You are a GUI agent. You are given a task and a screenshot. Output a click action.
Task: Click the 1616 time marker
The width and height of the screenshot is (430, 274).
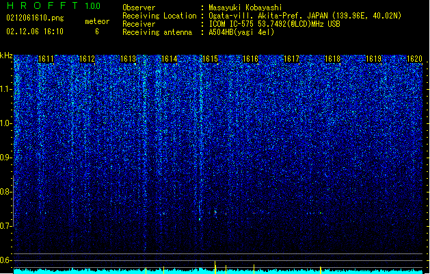[251, 59]
